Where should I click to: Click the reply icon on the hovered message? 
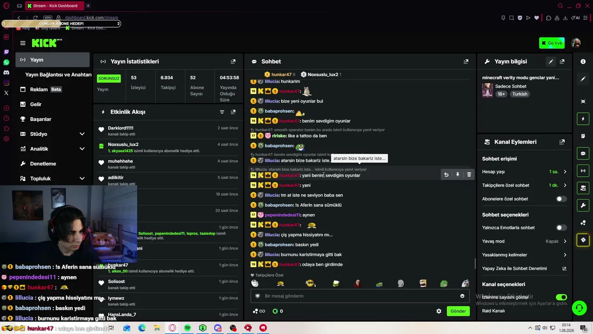[446, 175]
